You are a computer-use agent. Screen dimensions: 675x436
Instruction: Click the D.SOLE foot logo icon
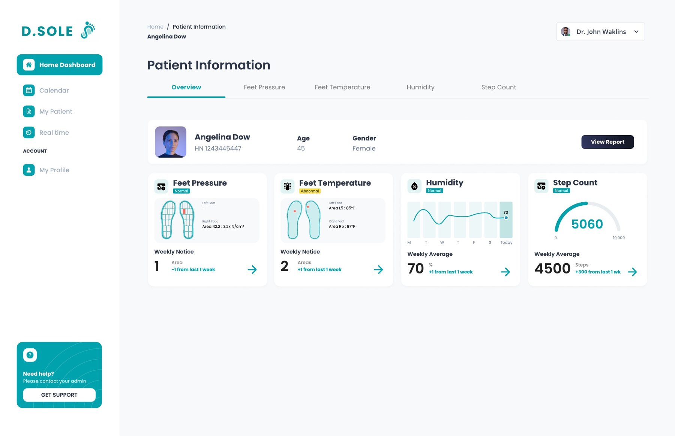88,30
